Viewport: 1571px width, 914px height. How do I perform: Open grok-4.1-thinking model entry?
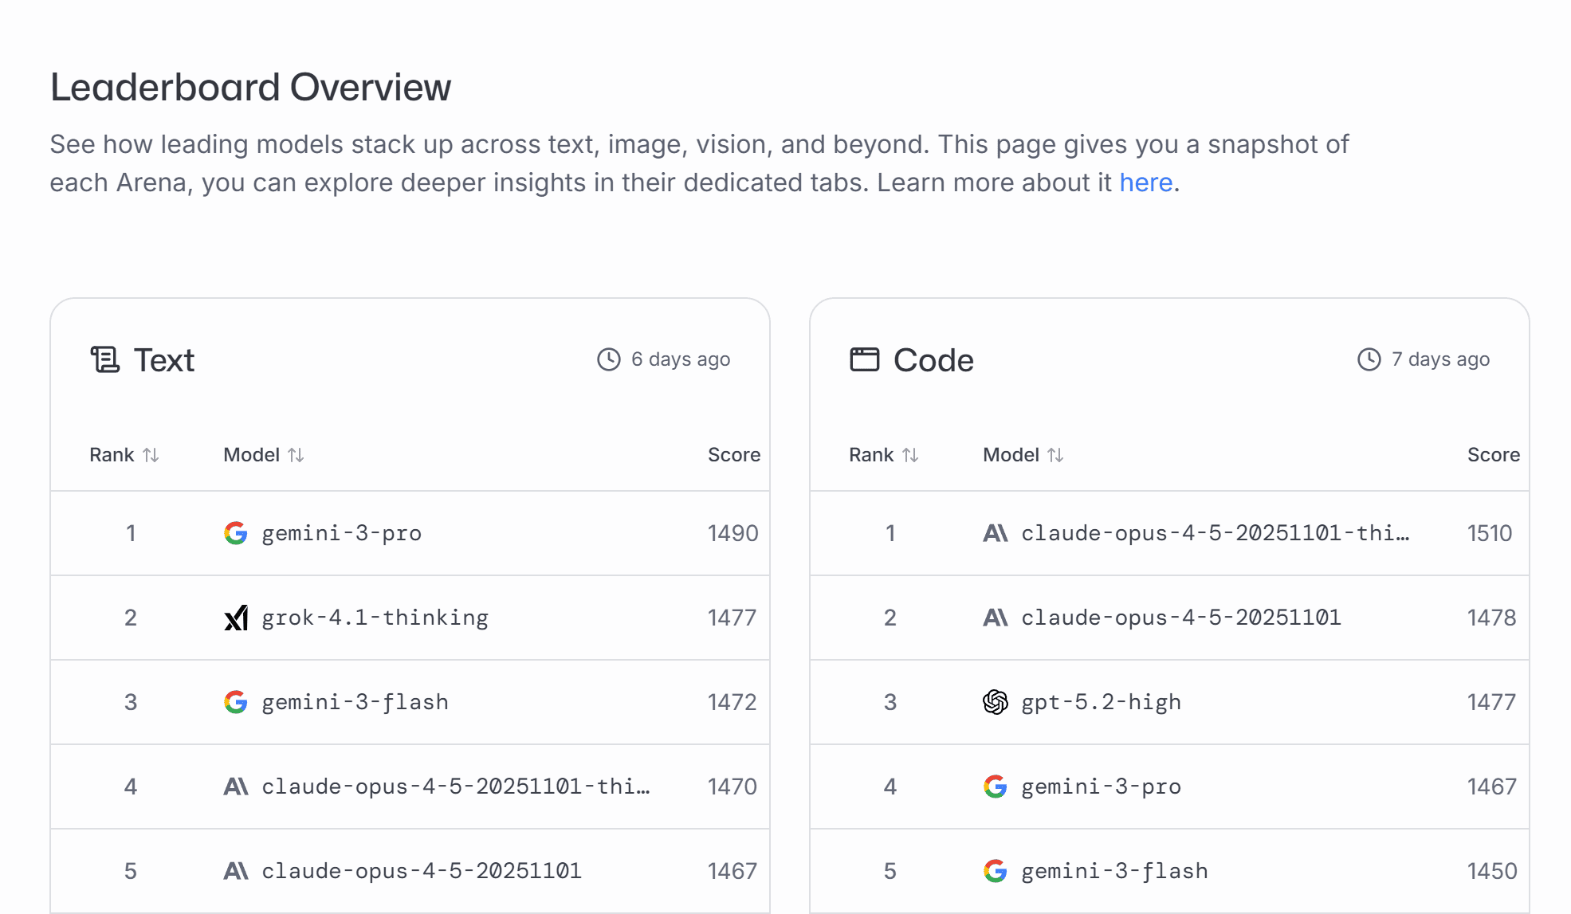pyautogui.click(x=375, y=618)
